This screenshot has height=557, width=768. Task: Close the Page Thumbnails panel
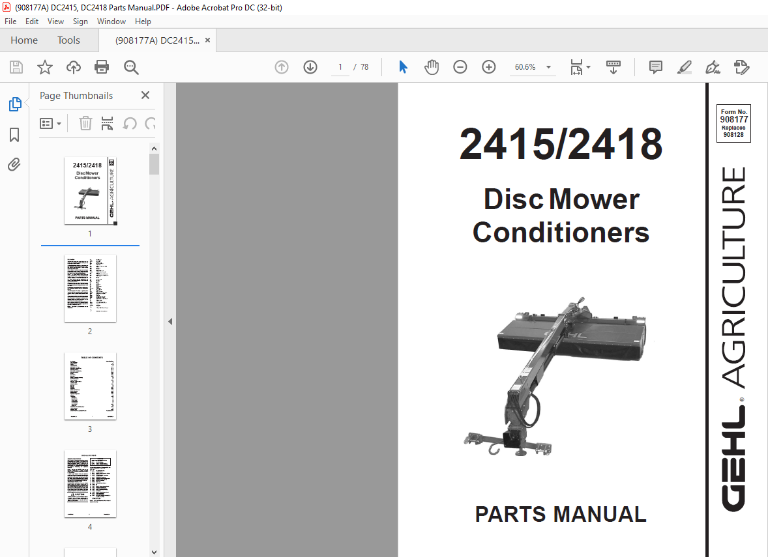pyautogui.click(x=145, y=96)
